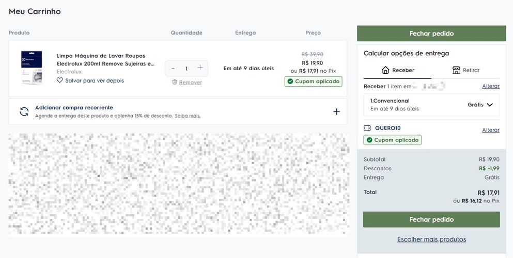Switch to the Retirar tab
Image resolution: width=513 pixels, height=258 pixels.
(465, 70)
